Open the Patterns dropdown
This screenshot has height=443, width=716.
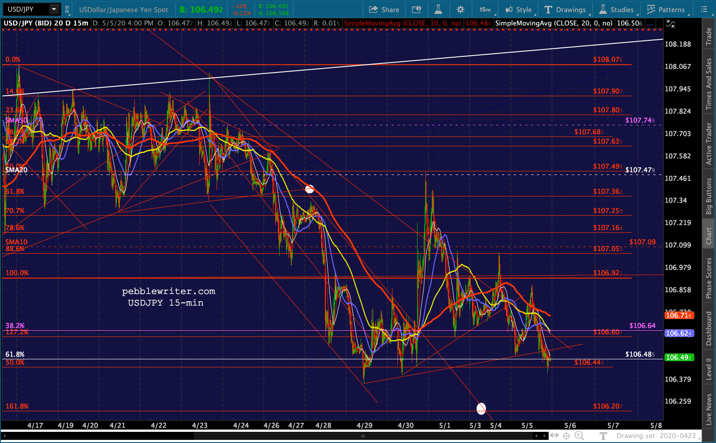click(x=666, y=9)
